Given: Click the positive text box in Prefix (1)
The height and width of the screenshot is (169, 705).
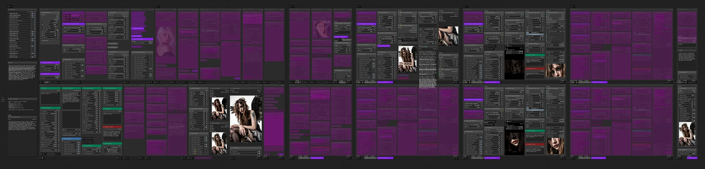Looking at the screenshot, I should [x=50, y=98].
